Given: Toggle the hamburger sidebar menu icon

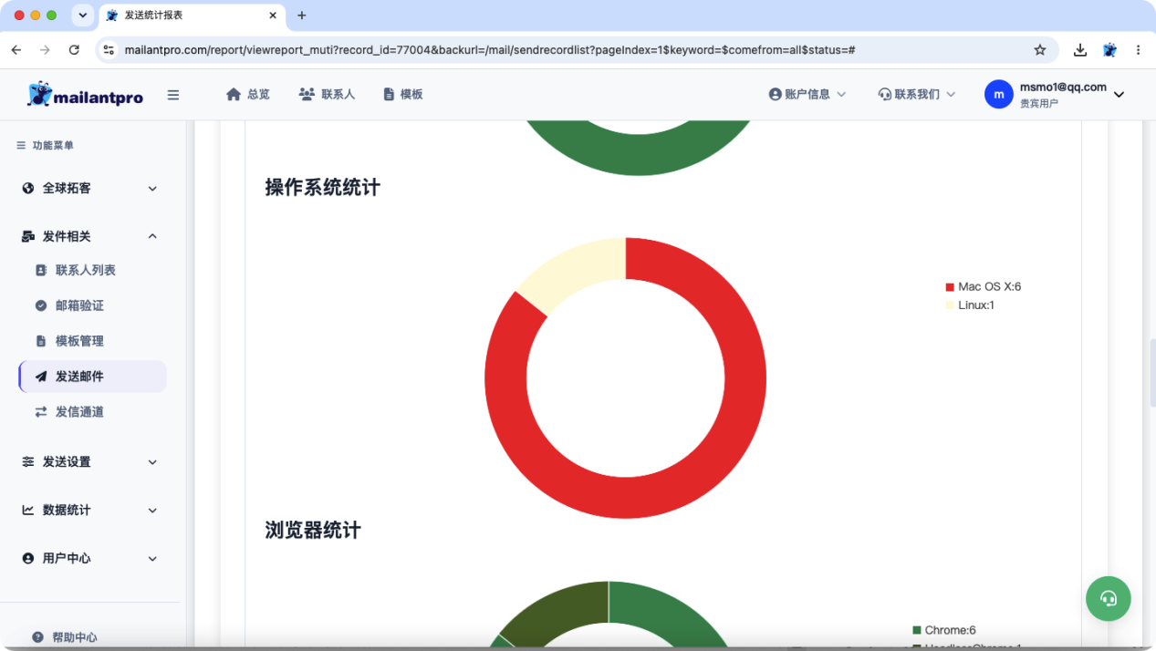Looking at the screenshot, I should click(173, 95).
